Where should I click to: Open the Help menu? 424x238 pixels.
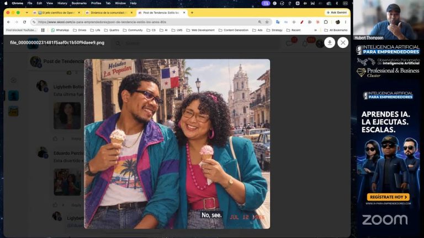(133, 3)
